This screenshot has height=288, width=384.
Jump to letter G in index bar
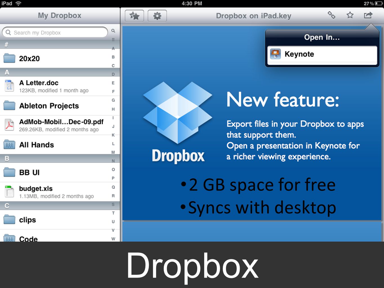(113, 100)
